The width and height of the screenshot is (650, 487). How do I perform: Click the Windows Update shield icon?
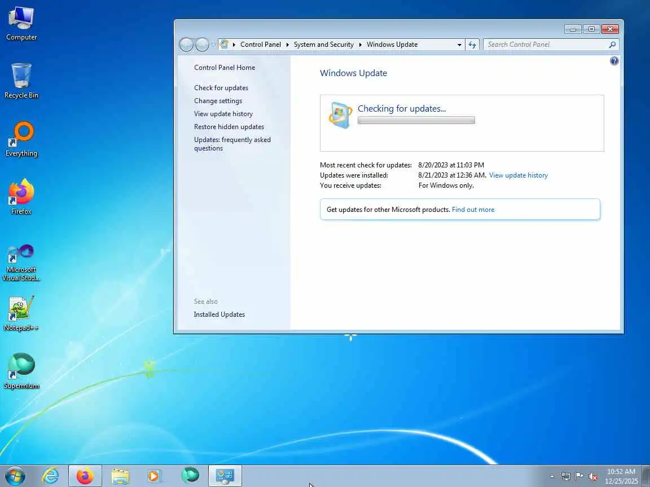340,115
